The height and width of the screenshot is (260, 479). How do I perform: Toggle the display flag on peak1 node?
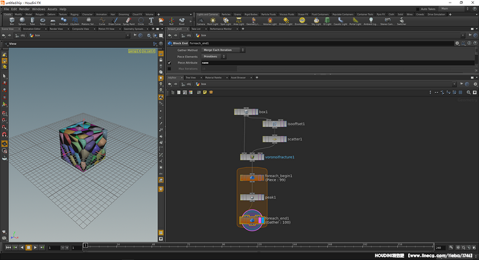[x=262, y=197]
